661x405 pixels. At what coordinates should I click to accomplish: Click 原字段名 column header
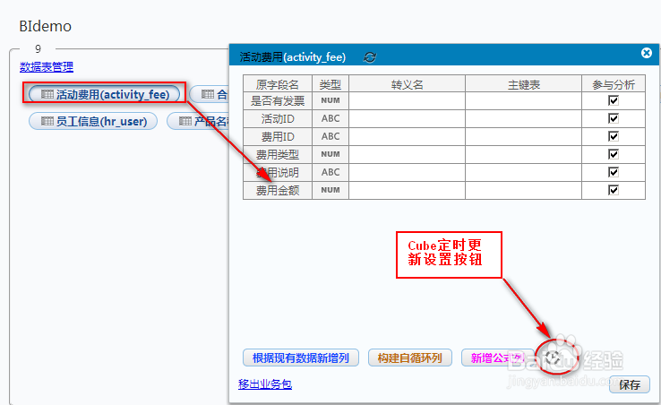tap(278, 84)
